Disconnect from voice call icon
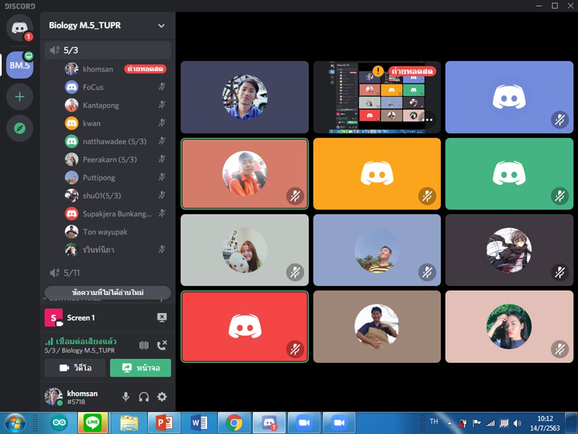This screenshot has width=578, height=434. click(162, 345)
